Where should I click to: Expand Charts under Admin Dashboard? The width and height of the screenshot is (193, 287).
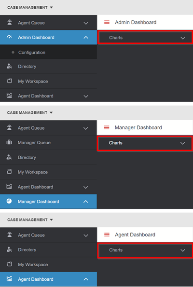click(x=145, y=38)
